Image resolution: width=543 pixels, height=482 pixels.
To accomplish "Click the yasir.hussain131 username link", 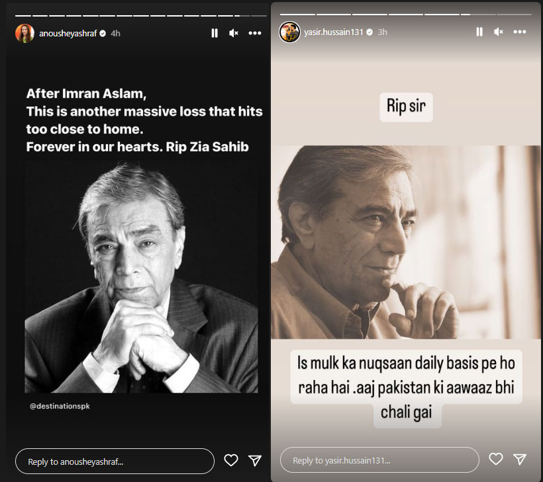I will click(334, 32).
